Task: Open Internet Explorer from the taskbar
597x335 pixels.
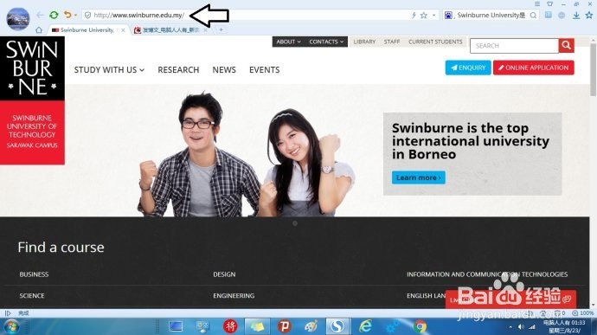Action: [365, 326]
